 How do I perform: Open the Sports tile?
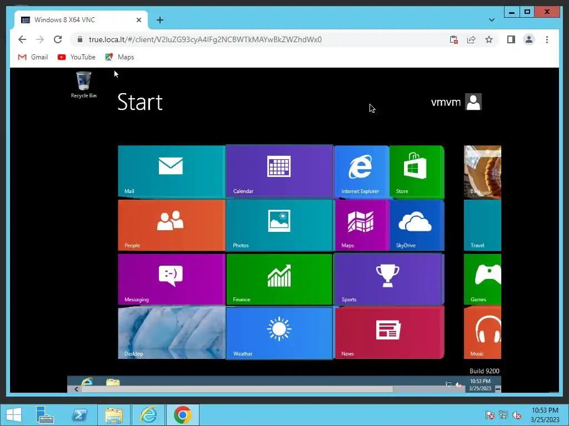[390, 280]
